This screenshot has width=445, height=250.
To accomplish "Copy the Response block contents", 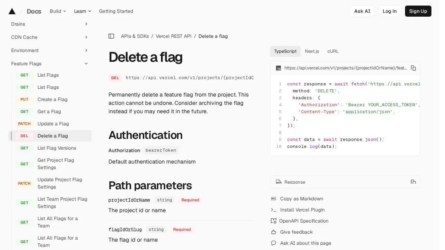I will click(x=413, y=182).
